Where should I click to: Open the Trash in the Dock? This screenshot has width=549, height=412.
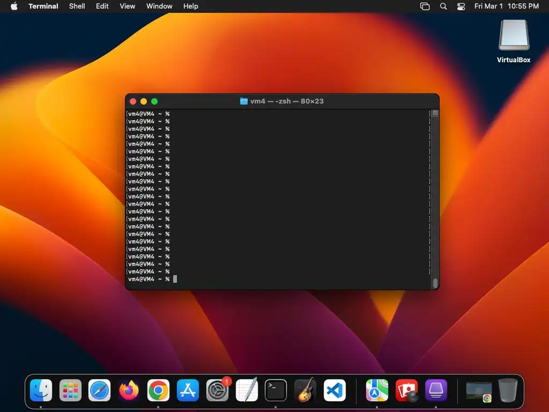pyautogui.click(x=508, y=390)
